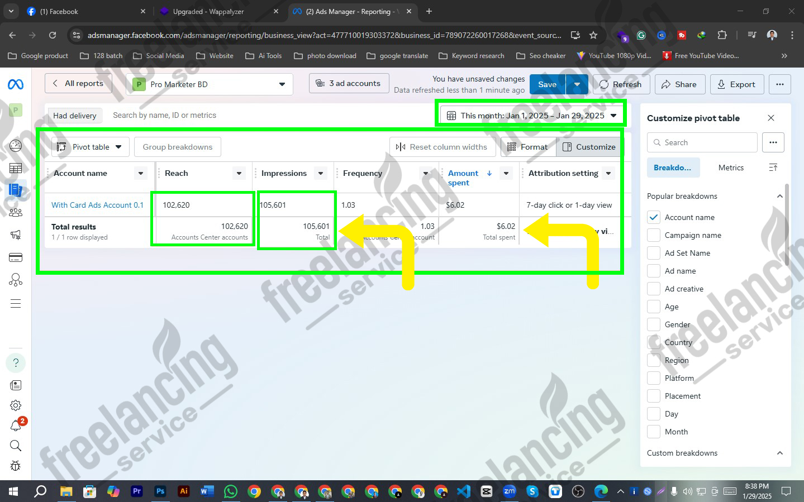Click the Meta logo icon in the sidebar
The image size is (804, 502).
coord(16,84)
